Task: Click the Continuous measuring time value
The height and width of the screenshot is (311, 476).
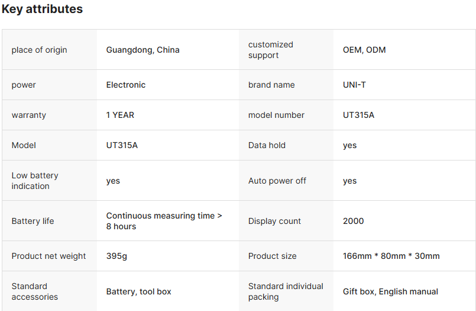Action: click(164, 221)
